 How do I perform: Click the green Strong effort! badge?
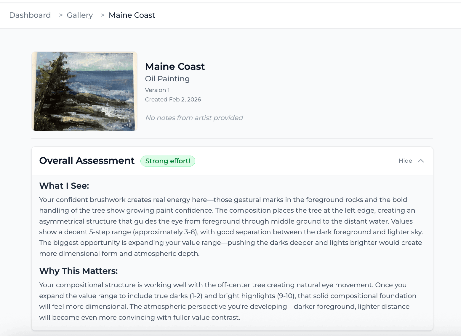pyautogui.click(x=167, y=161)
